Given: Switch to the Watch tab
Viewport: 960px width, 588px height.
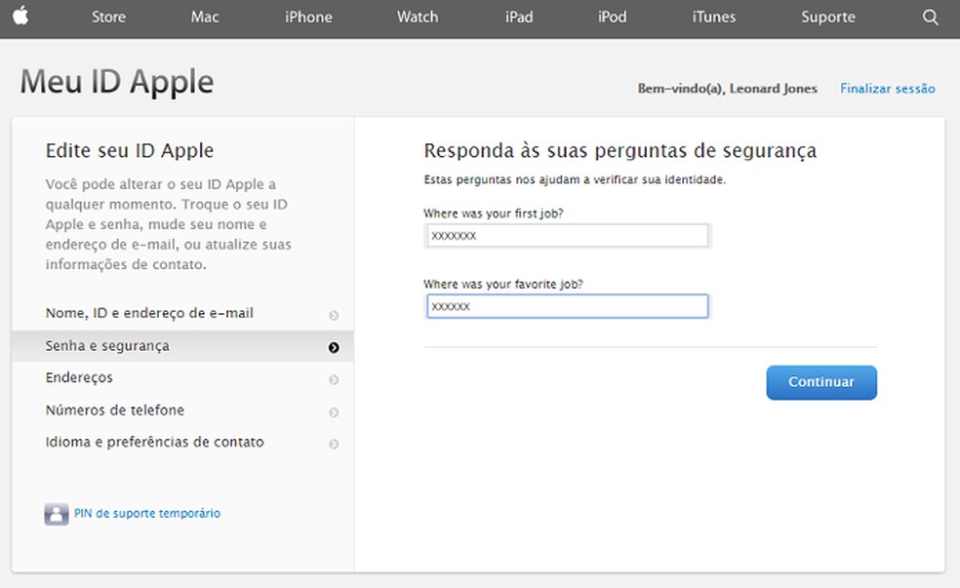Looking at the screenshot, I should (x=417, y=17).
